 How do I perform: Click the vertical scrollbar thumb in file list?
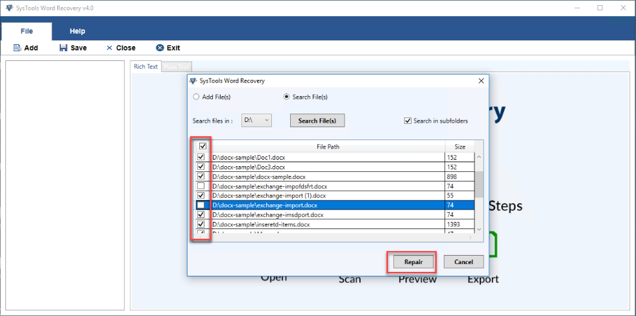[479, 184]
